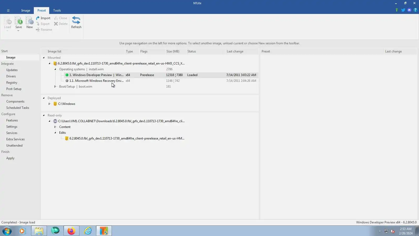Click the green update arrow icon
Viewport: 419px width, 236px height.
pyautogui.click(x=397, y=10)
